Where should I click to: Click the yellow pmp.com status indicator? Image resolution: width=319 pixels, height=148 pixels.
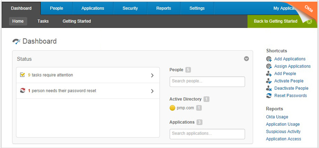click(x=172, y=108)
